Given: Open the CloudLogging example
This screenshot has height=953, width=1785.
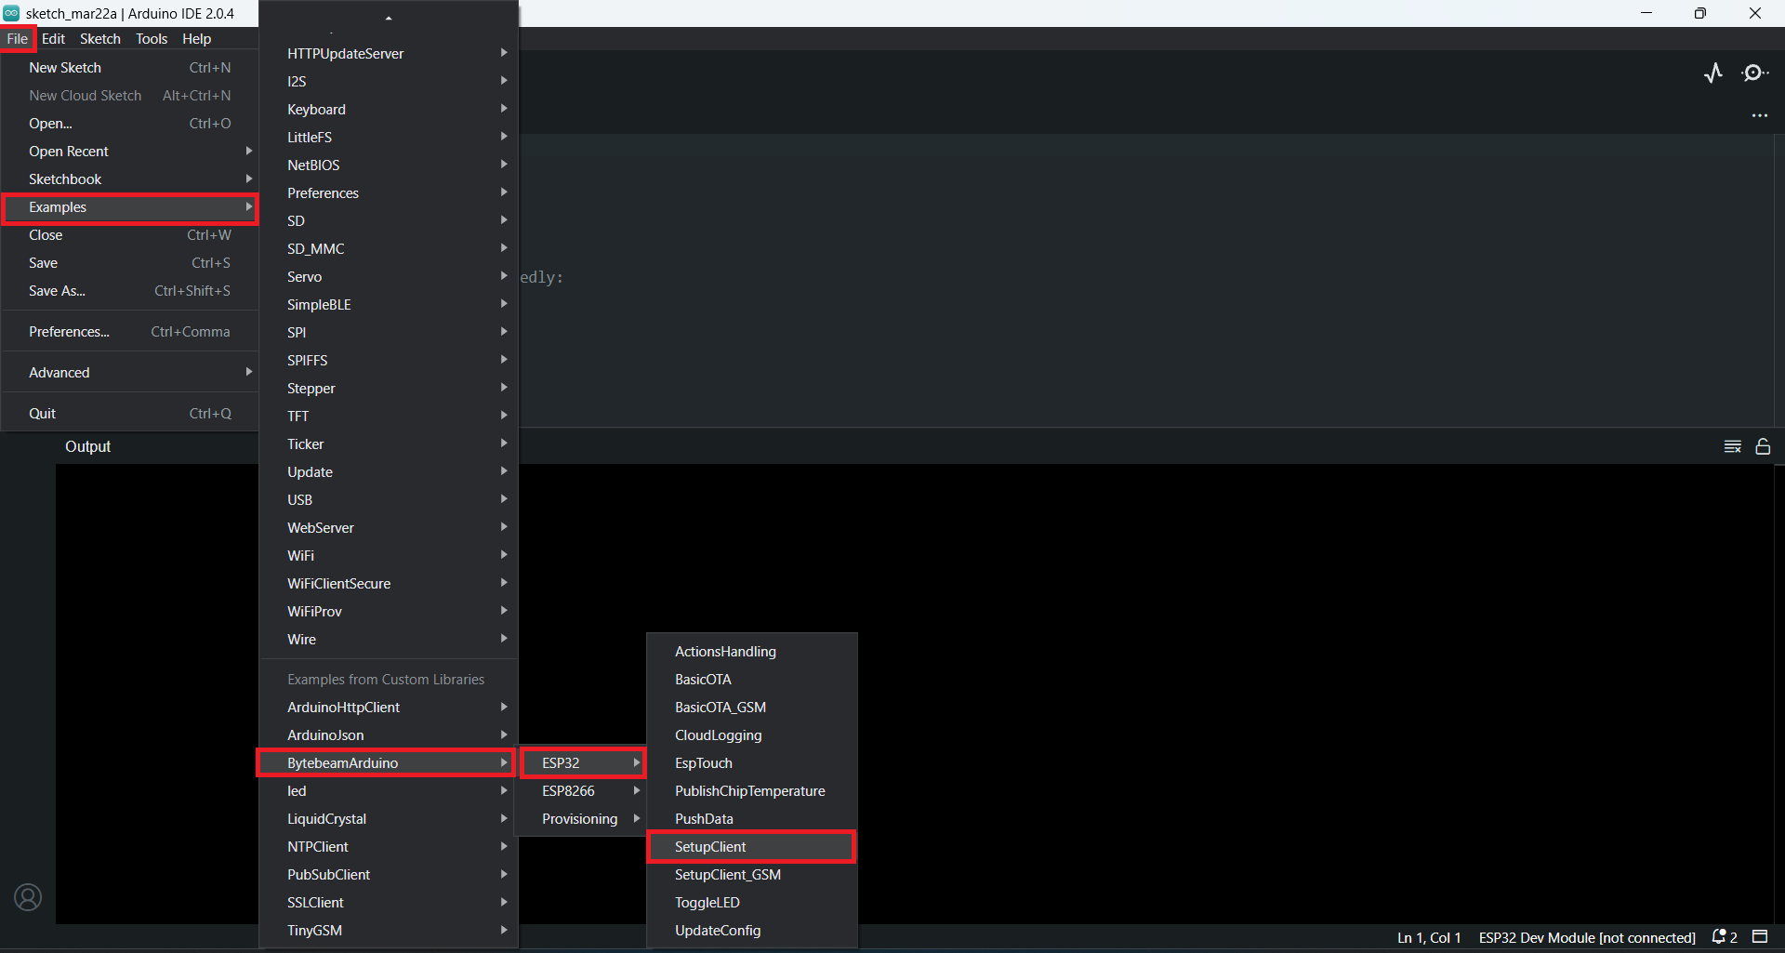Looking at the screenshot, I should [x=752, y=735].
